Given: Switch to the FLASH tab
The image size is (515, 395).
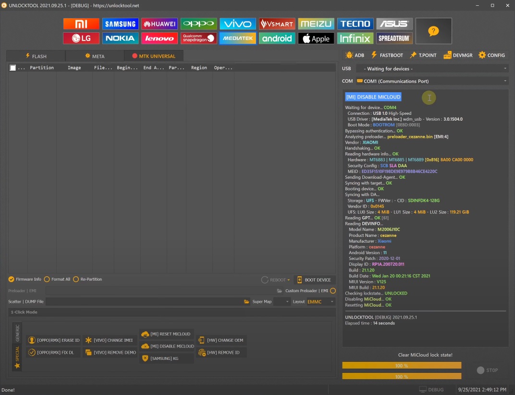Looking at the screenshot, I should point(36,56).
